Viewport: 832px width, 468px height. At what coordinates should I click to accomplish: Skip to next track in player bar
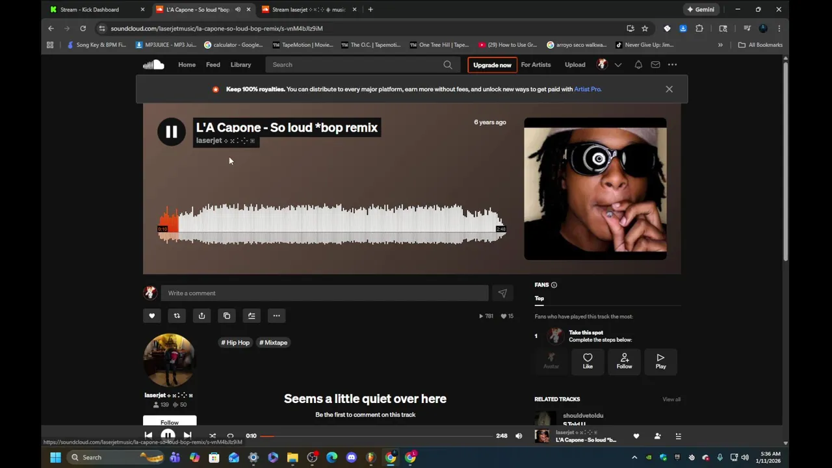[x=187, y=435]
